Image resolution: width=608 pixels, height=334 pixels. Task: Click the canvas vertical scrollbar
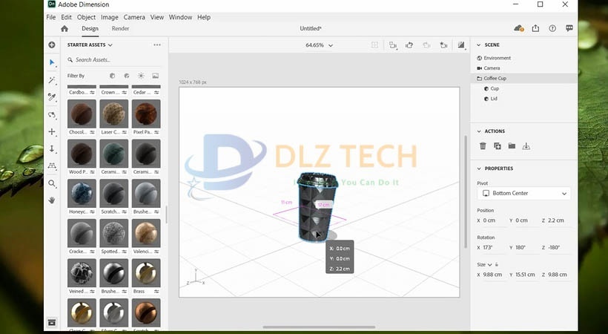click(x=466, y=191)
